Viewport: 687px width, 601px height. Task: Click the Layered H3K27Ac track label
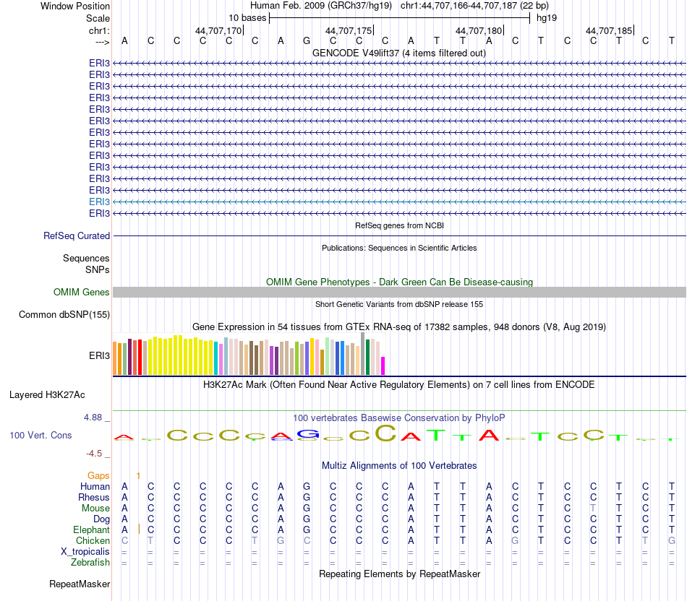pos(47,395)
